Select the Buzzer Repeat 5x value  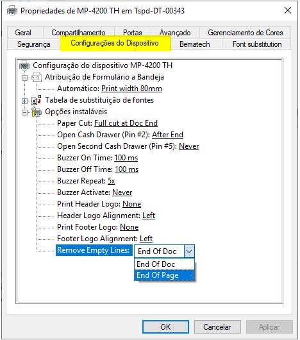112,181
